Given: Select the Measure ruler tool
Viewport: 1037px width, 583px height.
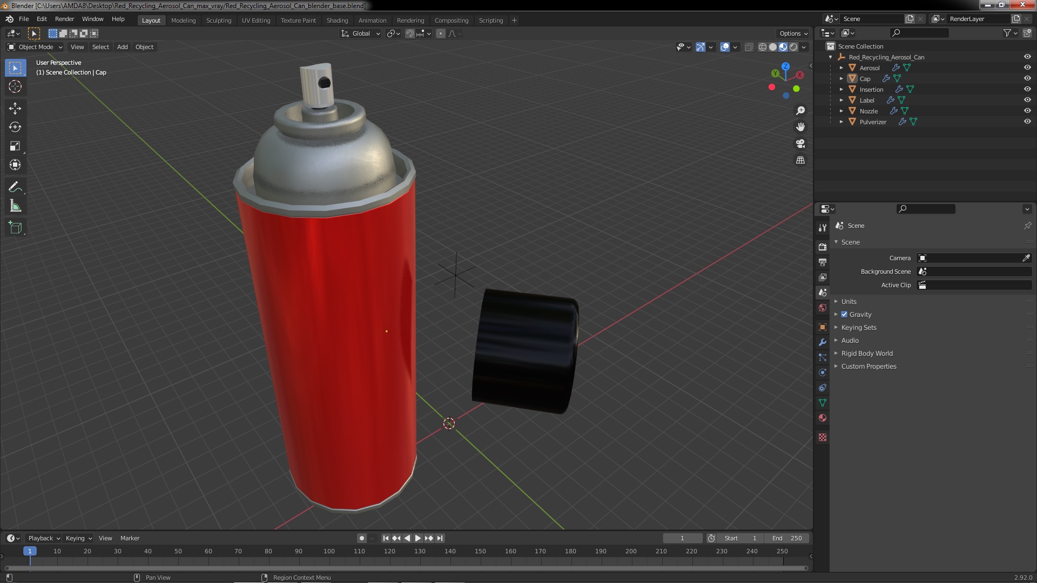Looking at the screenshot, I should [x=15, y=206].
